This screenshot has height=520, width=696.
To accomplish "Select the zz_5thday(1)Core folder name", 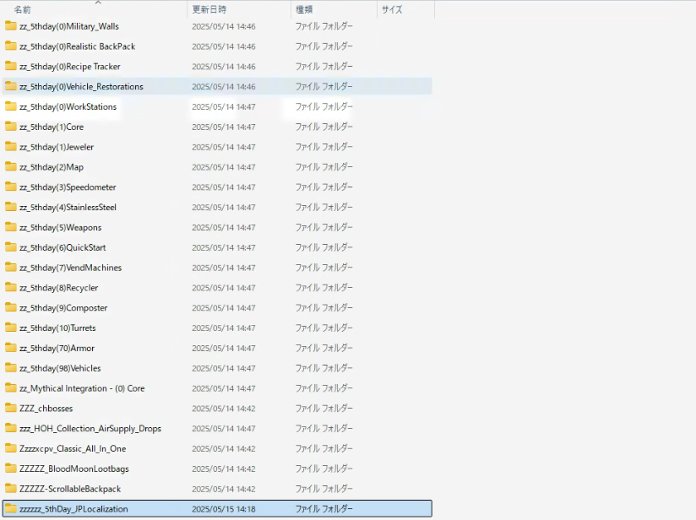I will (52, 127).
